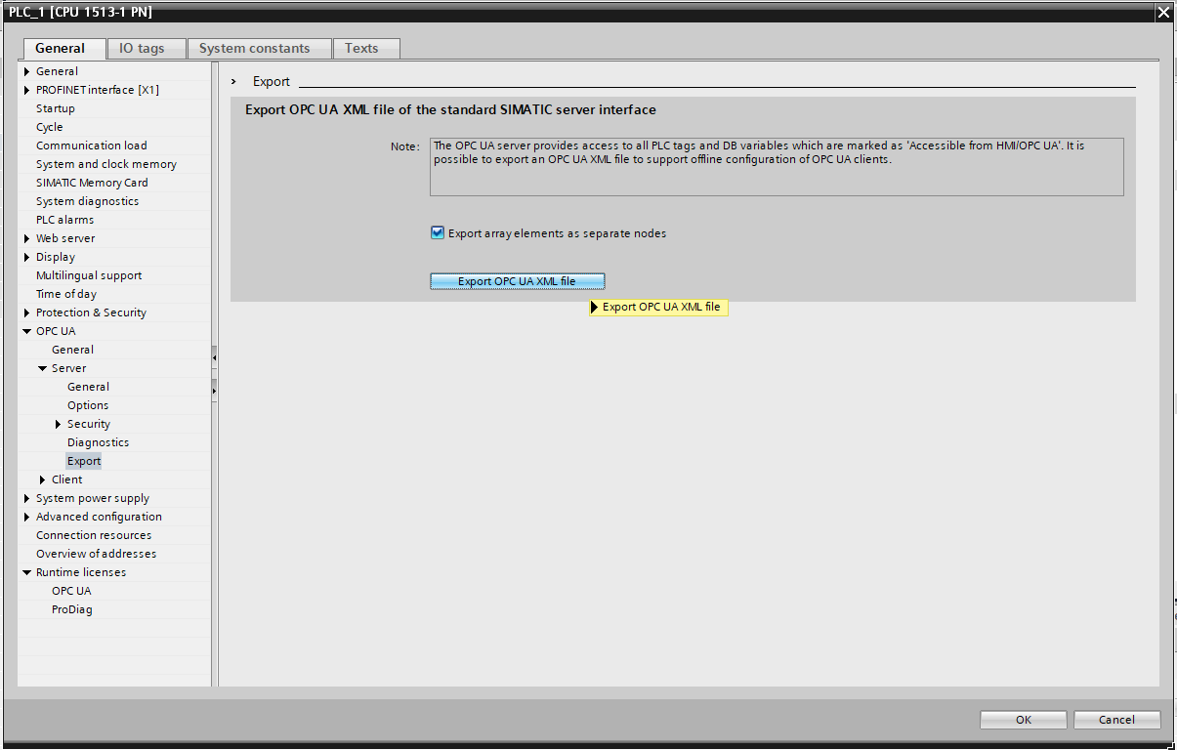Viewport: 1177px width, 750px height.
Task: Click the navigation pane collapse left arrow
Action: click(x=214, y=358)
